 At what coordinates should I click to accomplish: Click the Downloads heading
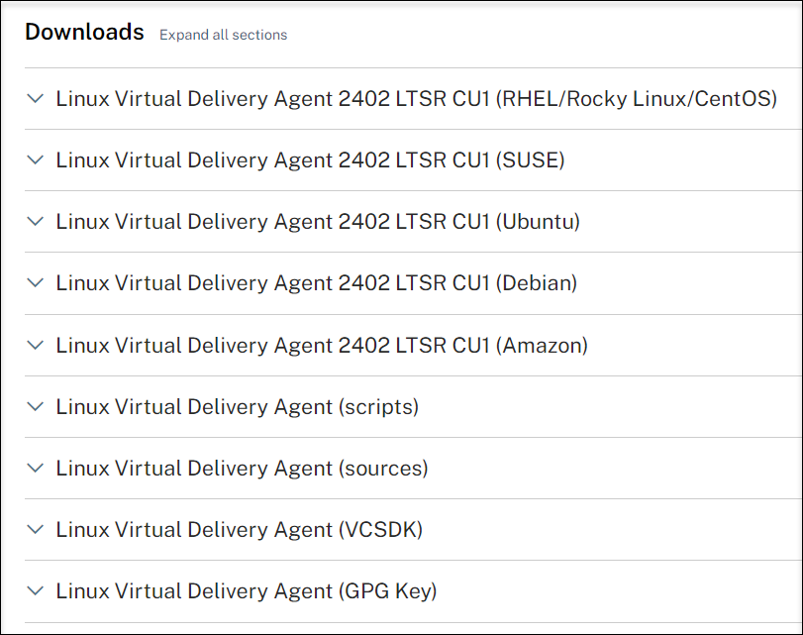click(x=84, y=32)
